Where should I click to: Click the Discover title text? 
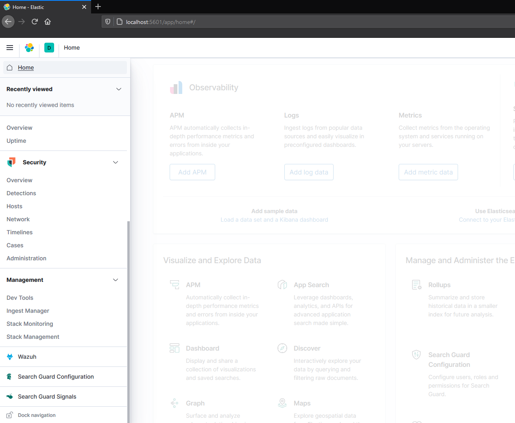click(307, 348)
